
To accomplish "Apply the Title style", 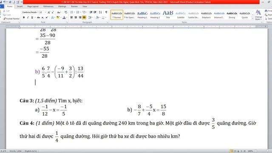I will tap(168, 15).
